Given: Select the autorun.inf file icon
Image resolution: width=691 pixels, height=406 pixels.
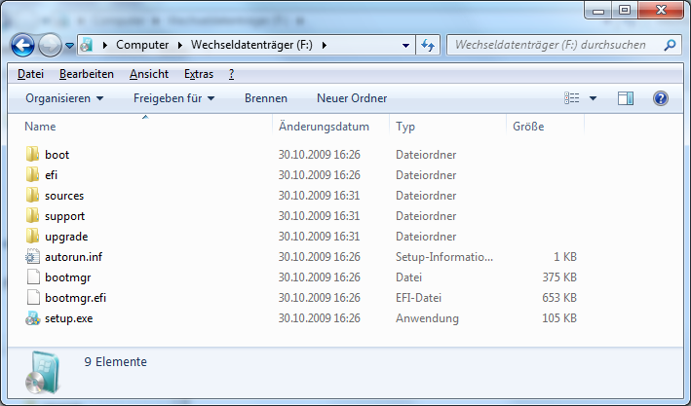Looking at the screenshot, I should 32,257.
